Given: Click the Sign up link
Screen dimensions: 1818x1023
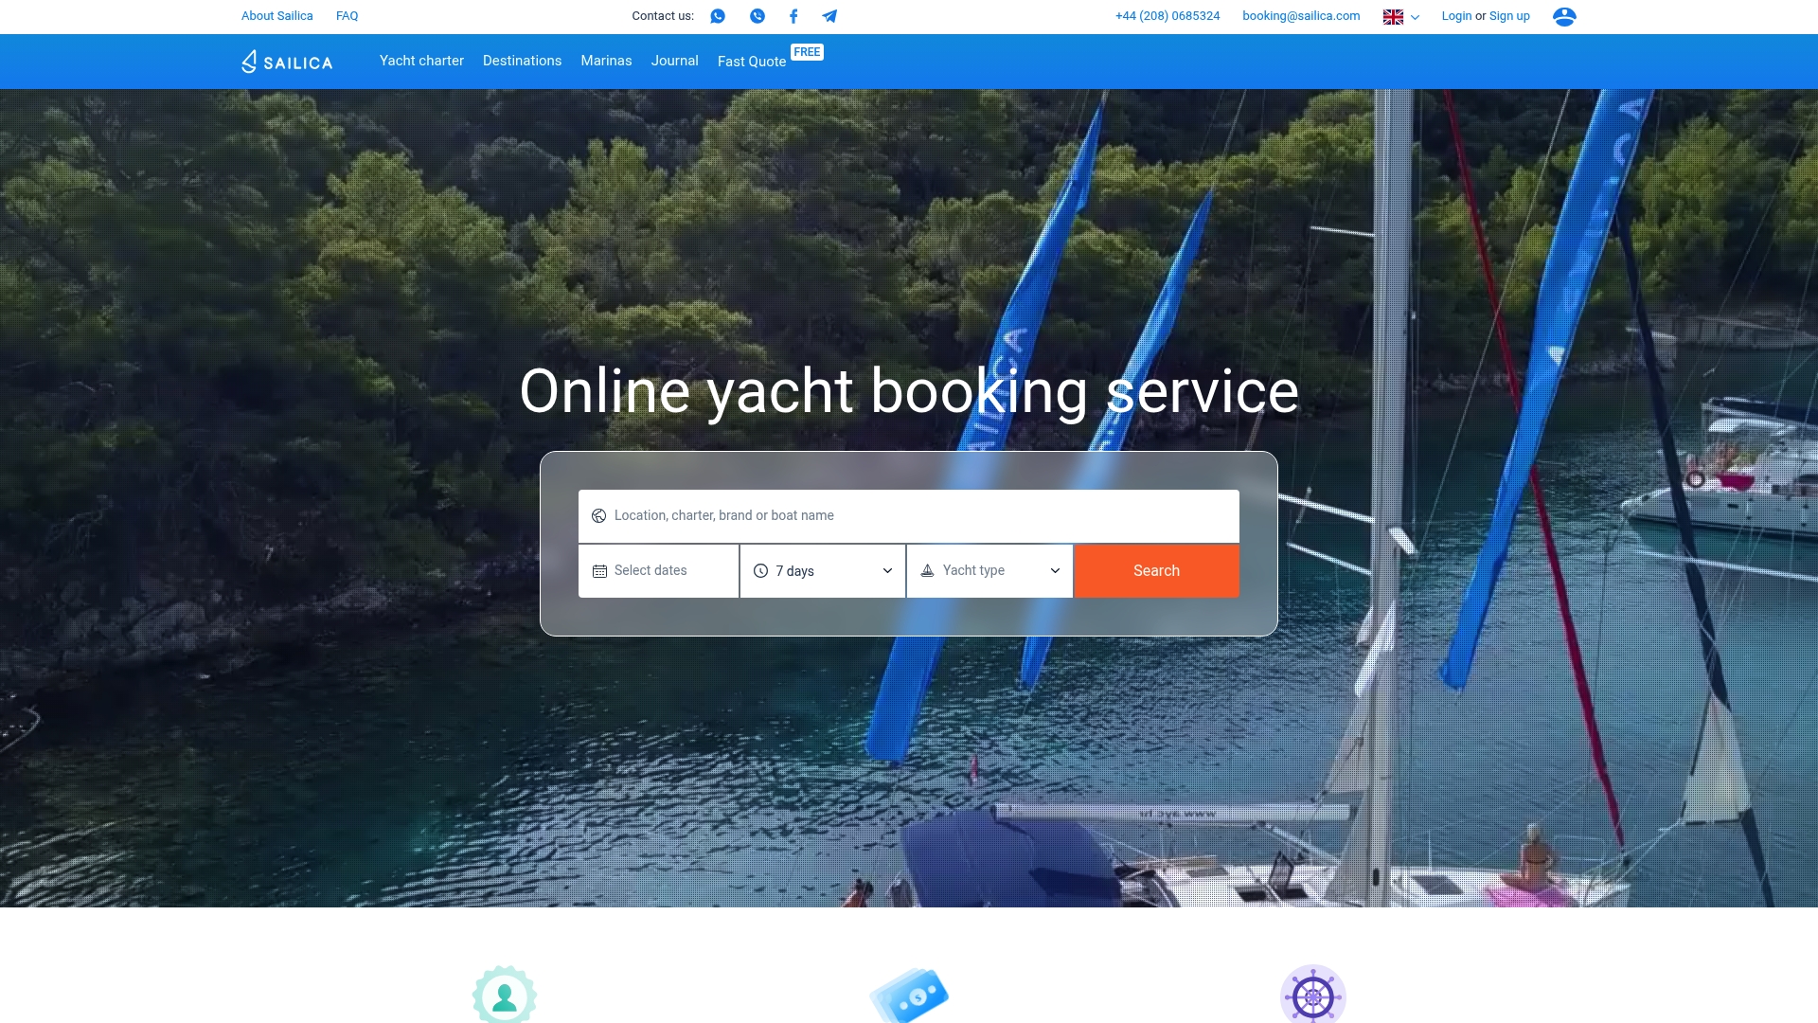Looking at the screenshot, I should 1509,16.
